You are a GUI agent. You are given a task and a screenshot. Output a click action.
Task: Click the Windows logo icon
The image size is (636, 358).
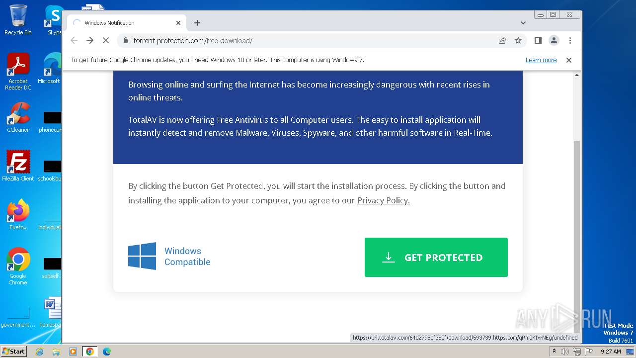142,256
